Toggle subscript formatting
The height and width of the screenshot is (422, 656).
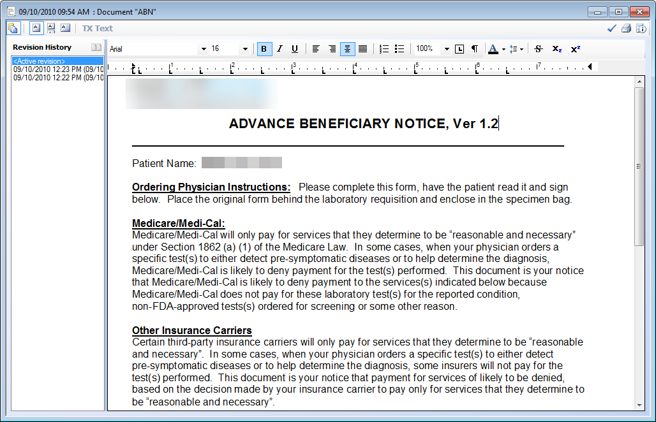click(557, 49)
